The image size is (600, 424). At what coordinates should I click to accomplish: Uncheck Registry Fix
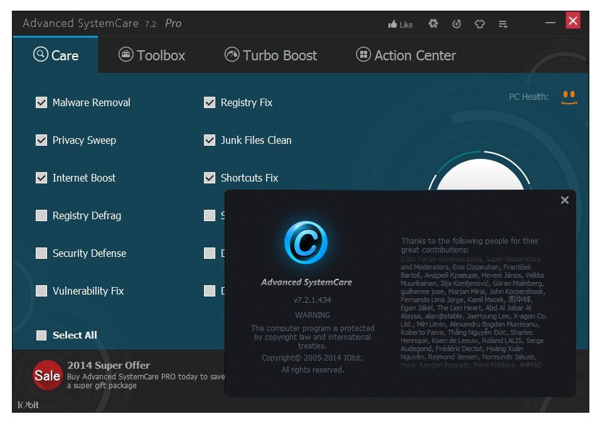210,102
